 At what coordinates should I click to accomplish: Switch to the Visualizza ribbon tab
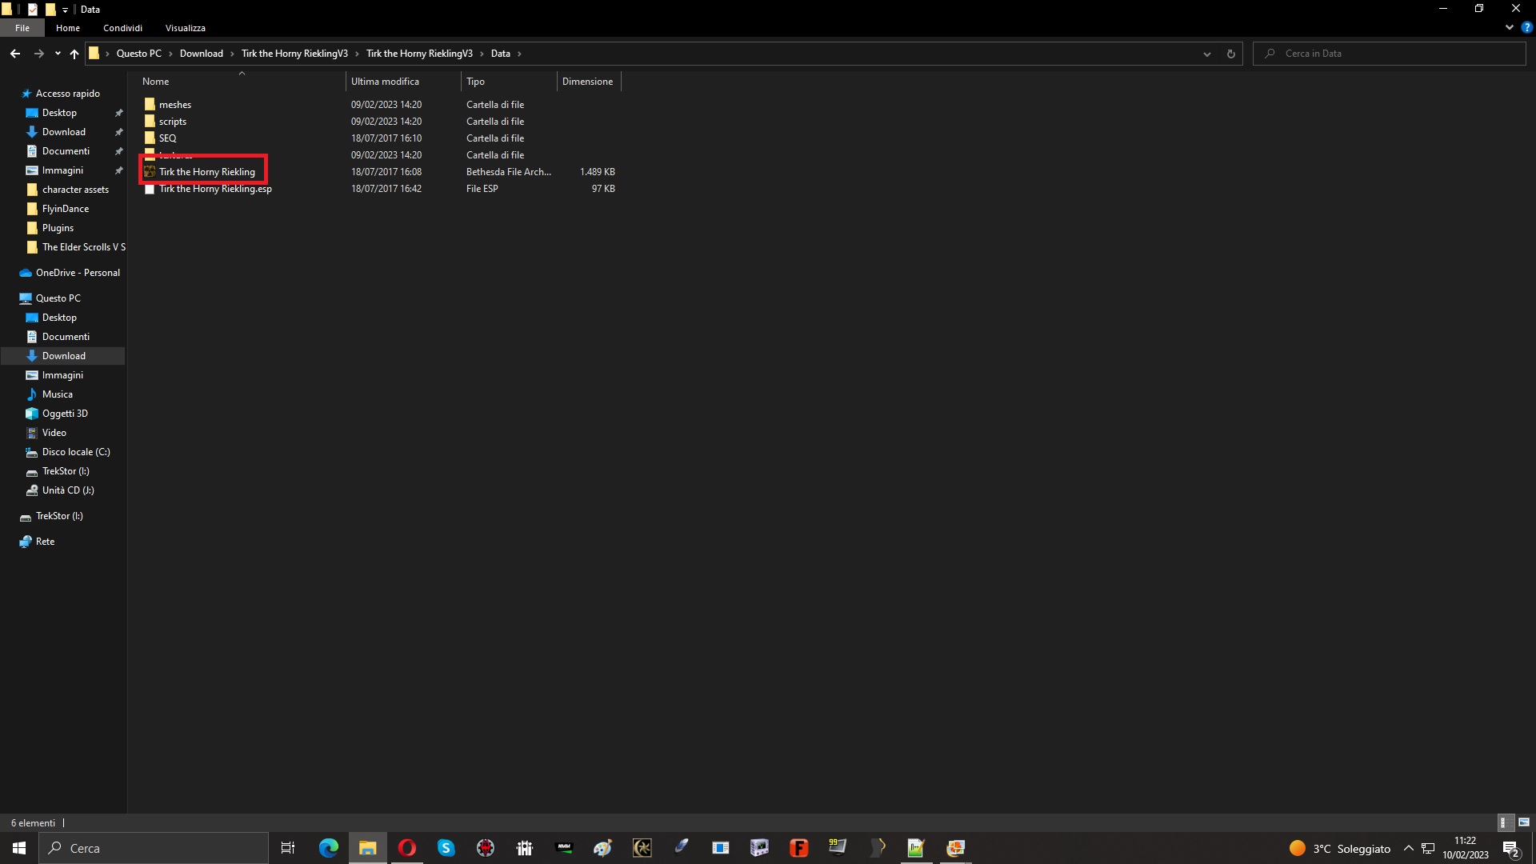click(x=186, y=28)
